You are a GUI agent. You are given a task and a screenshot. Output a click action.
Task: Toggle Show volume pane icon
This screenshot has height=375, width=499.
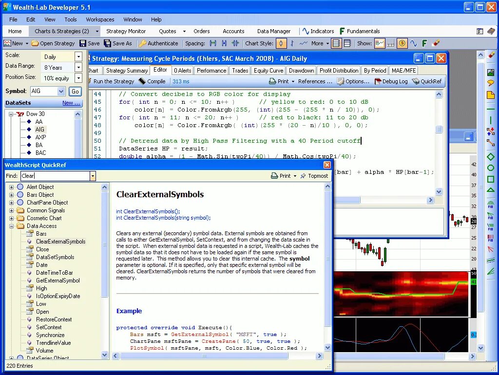tap(379, 43)
